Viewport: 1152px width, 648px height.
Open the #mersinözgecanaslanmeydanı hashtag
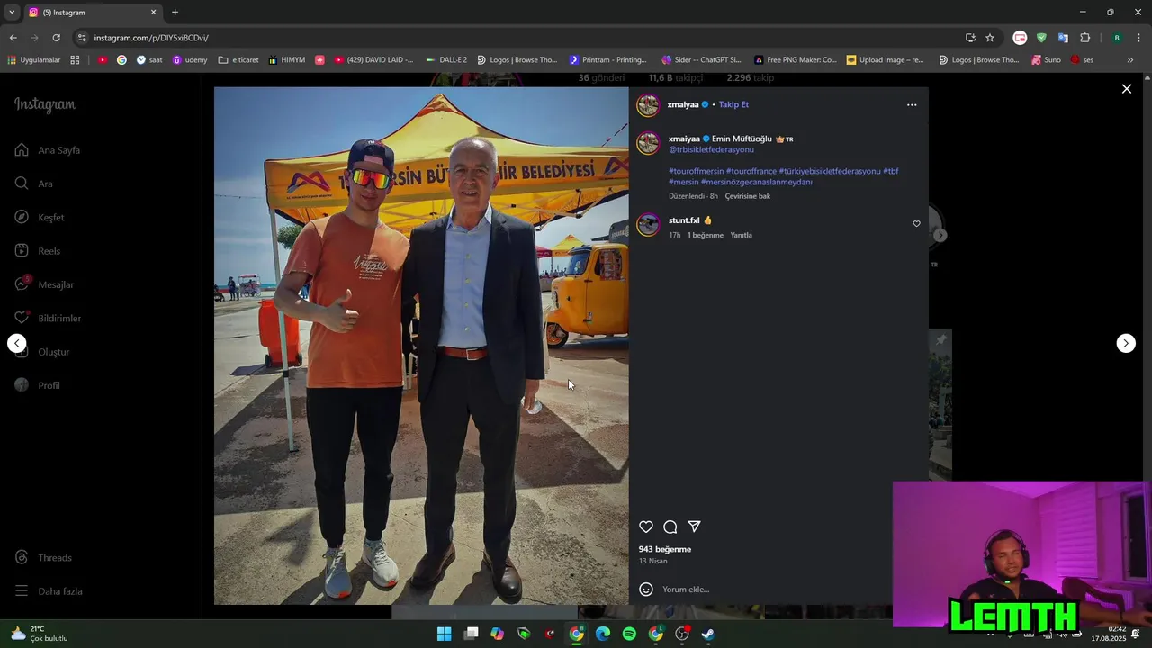[757, 182]
